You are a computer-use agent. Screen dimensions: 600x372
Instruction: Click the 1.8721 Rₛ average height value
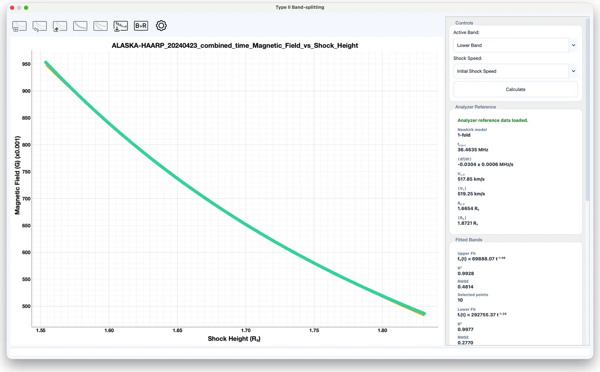pos(468,223)
